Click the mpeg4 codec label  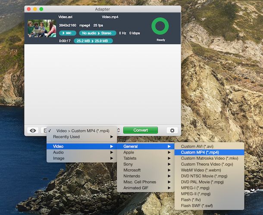(x=85, y=25)
